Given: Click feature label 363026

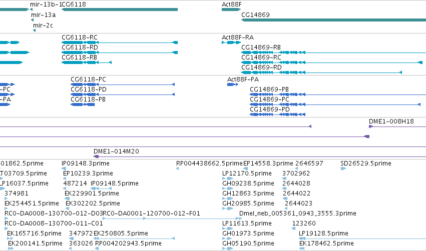Looking at the screenshot, I should point(81,244).
